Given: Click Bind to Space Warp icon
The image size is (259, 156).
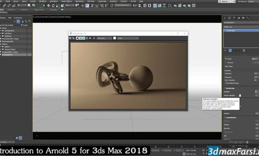Looking at the screenshot, I should pos(14,5).
